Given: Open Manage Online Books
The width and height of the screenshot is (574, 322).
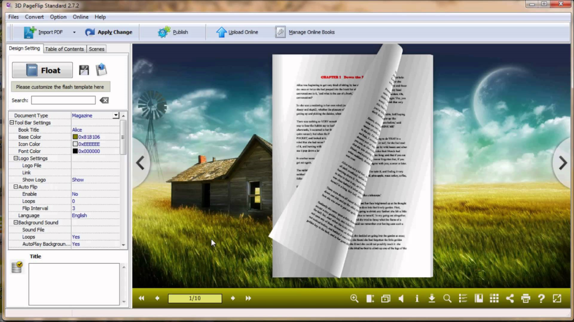Looking at the screenshot, I should (305, 32).
